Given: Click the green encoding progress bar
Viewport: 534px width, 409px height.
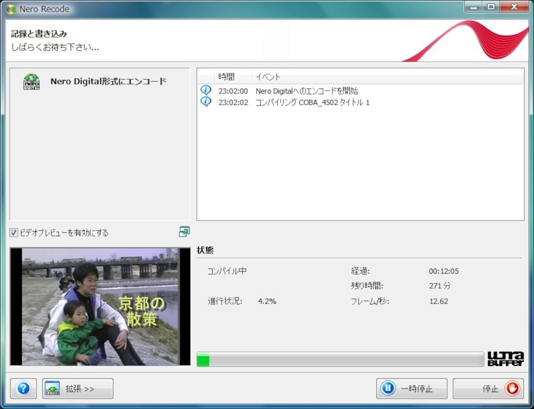Looking at the screenshot, I should click(340, 359).
